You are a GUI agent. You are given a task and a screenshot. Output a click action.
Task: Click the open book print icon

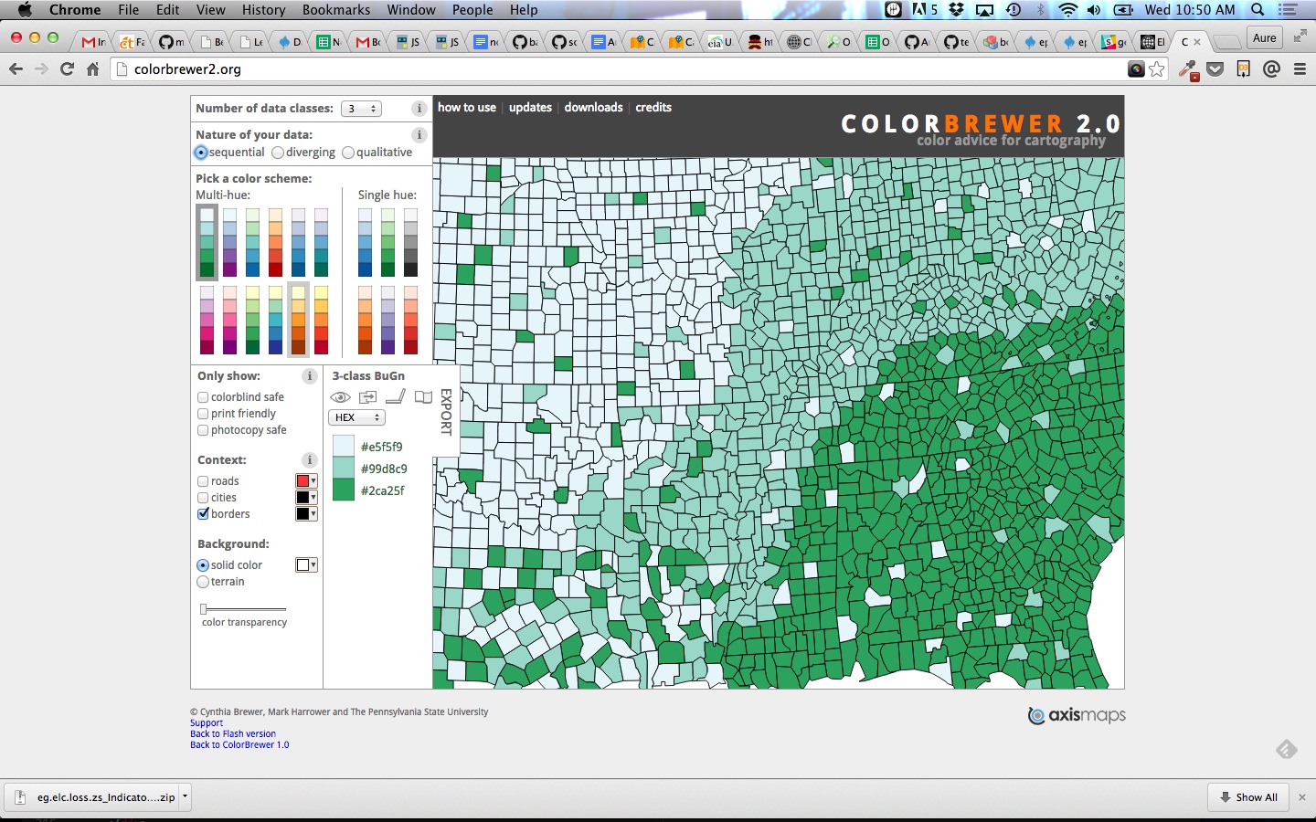click(423, 397)
